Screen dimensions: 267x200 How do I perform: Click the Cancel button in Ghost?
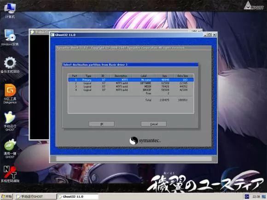click(154, 124)
